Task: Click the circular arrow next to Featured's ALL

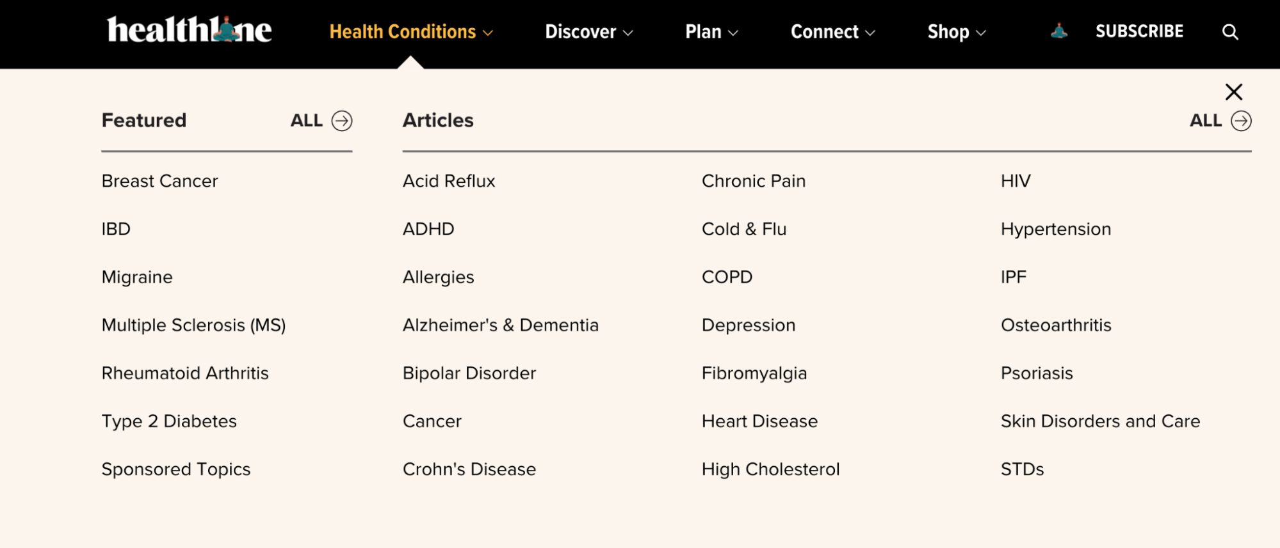Action: (342, 120)
